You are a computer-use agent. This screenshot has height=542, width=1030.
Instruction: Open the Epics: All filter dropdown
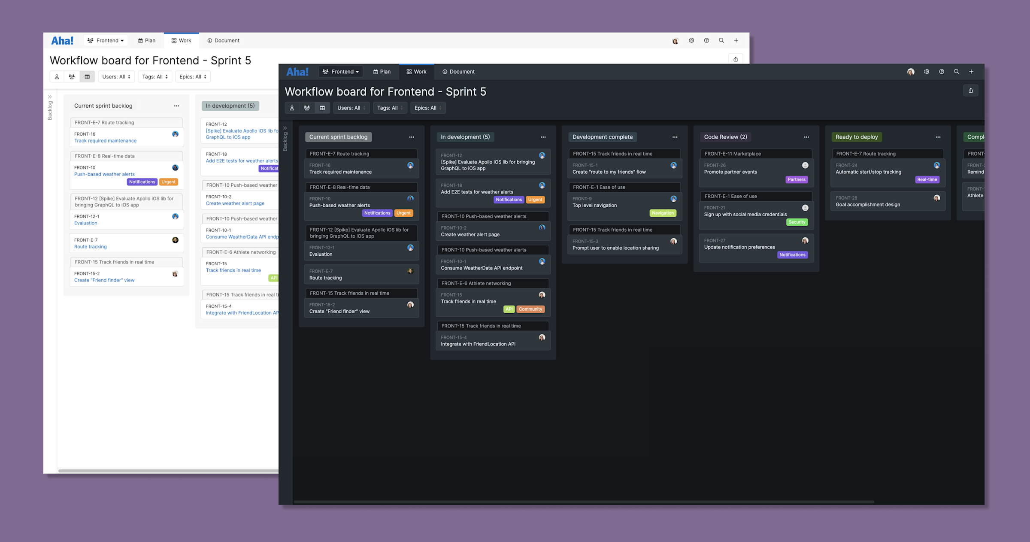pyautogui.click(x=427, y=108)
